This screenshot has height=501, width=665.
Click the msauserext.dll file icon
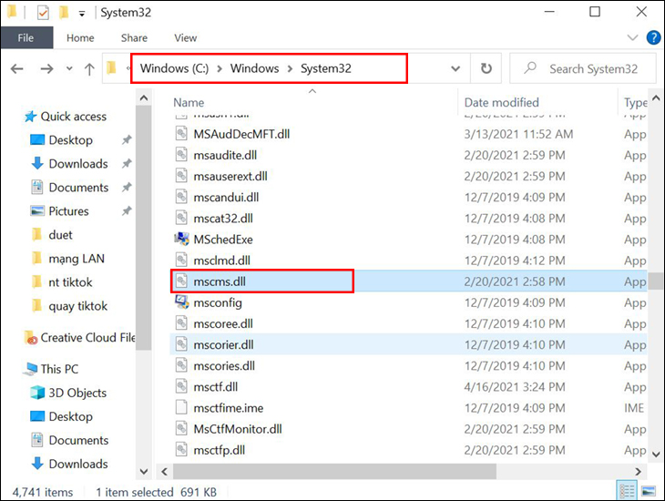tap(181, 176)
